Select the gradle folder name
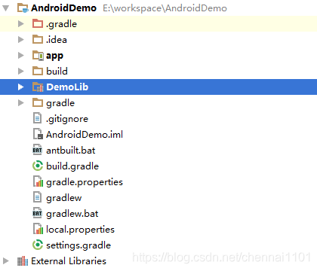 [x=60, y=103]
